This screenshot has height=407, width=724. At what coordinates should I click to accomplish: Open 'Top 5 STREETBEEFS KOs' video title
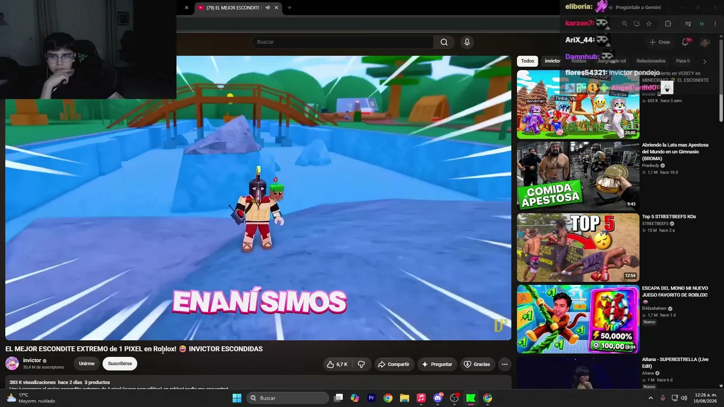coord(669,217)
